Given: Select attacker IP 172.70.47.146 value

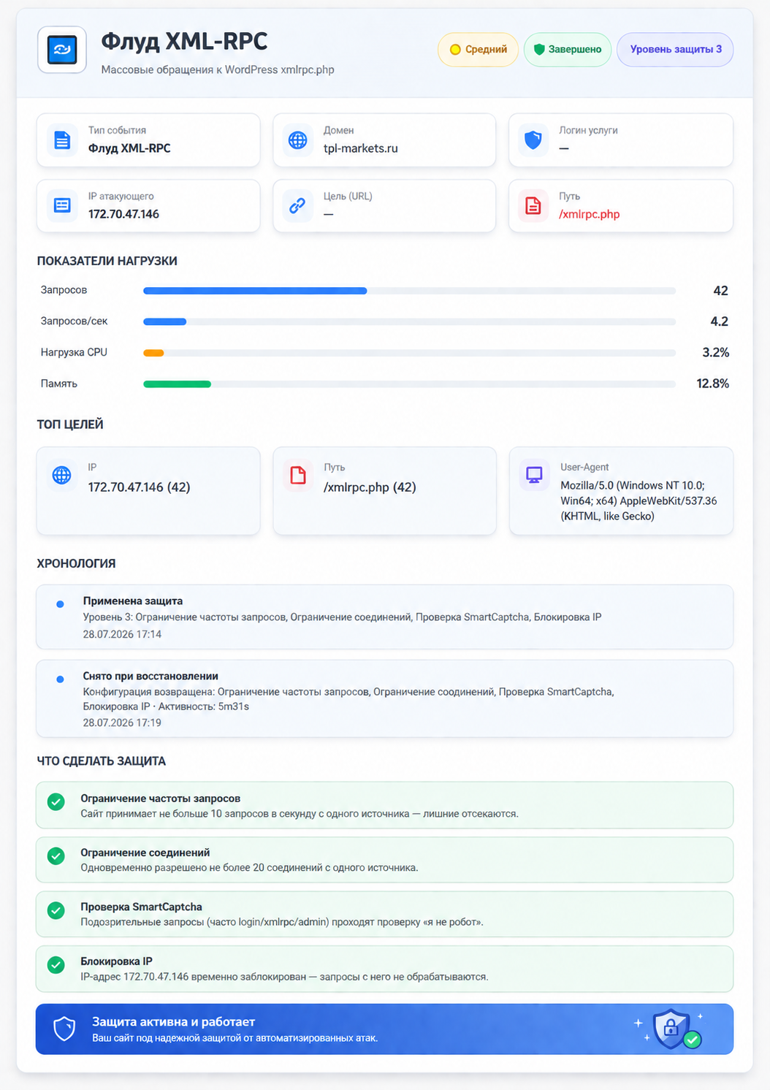Looking at the screenshot, I should coord(123,214).
